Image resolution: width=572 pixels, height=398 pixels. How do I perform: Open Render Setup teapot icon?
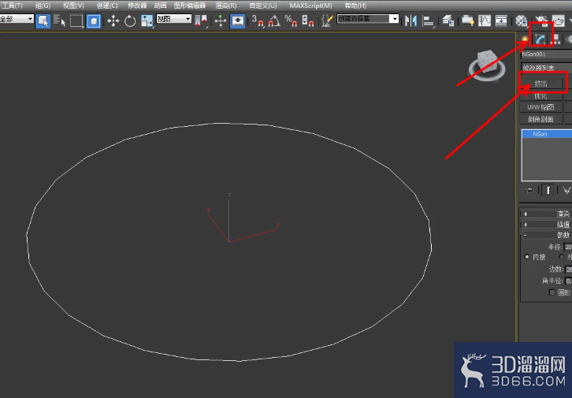click(x=541, y=20)
